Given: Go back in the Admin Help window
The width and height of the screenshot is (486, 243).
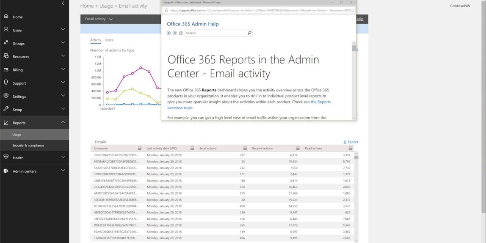Looking at the screenshot, I should click(x=168, y=33).
